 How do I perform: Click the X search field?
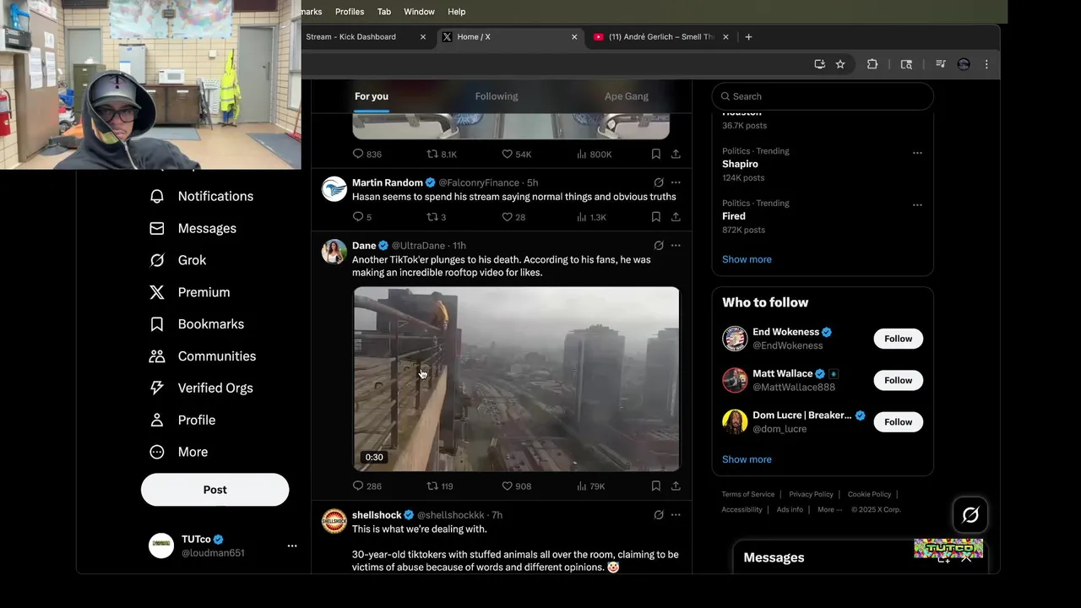(823, 96)
